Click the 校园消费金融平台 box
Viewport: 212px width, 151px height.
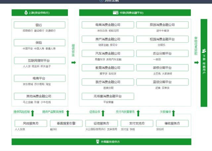coord(162,39)
